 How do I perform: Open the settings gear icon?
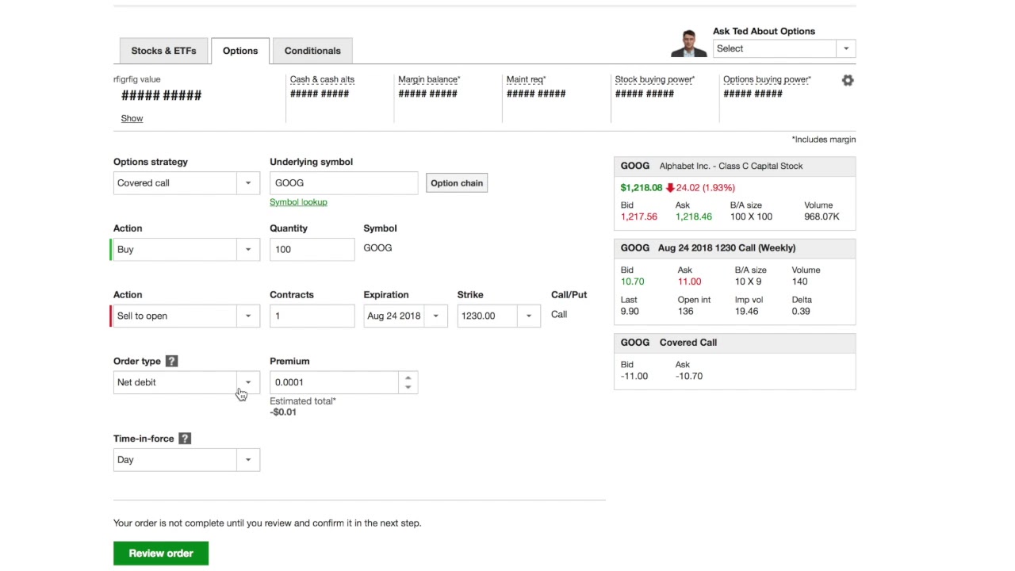pyautogui.click(x=848, y=80)
